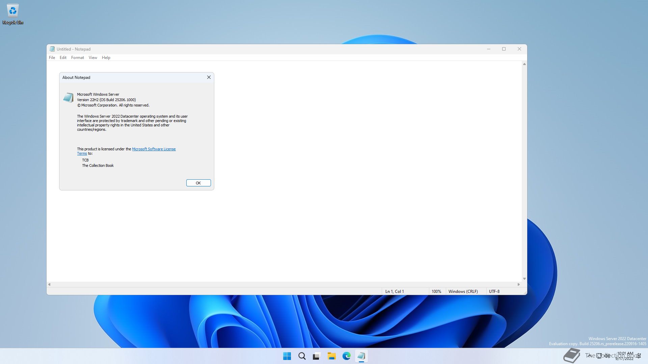Minimize the Notepad window

[x=488, y=49]
